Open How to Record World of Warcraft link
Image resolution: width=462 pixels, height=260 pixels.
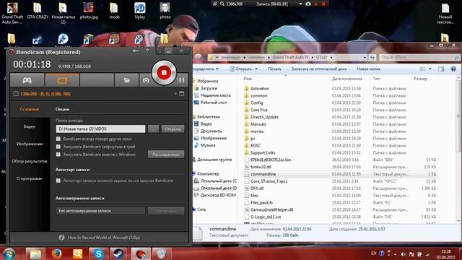click(x=104, y=238)
